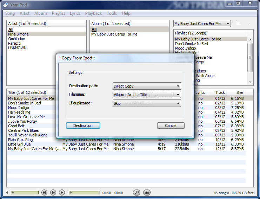260x199 pixels.
Task: Open the If duplicated dropdown
Action: tap(147, 103)
